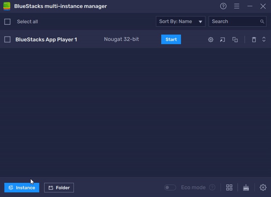271x197 pixels.
Task: Create a new Folder
Action: click(x=59, y=188)
